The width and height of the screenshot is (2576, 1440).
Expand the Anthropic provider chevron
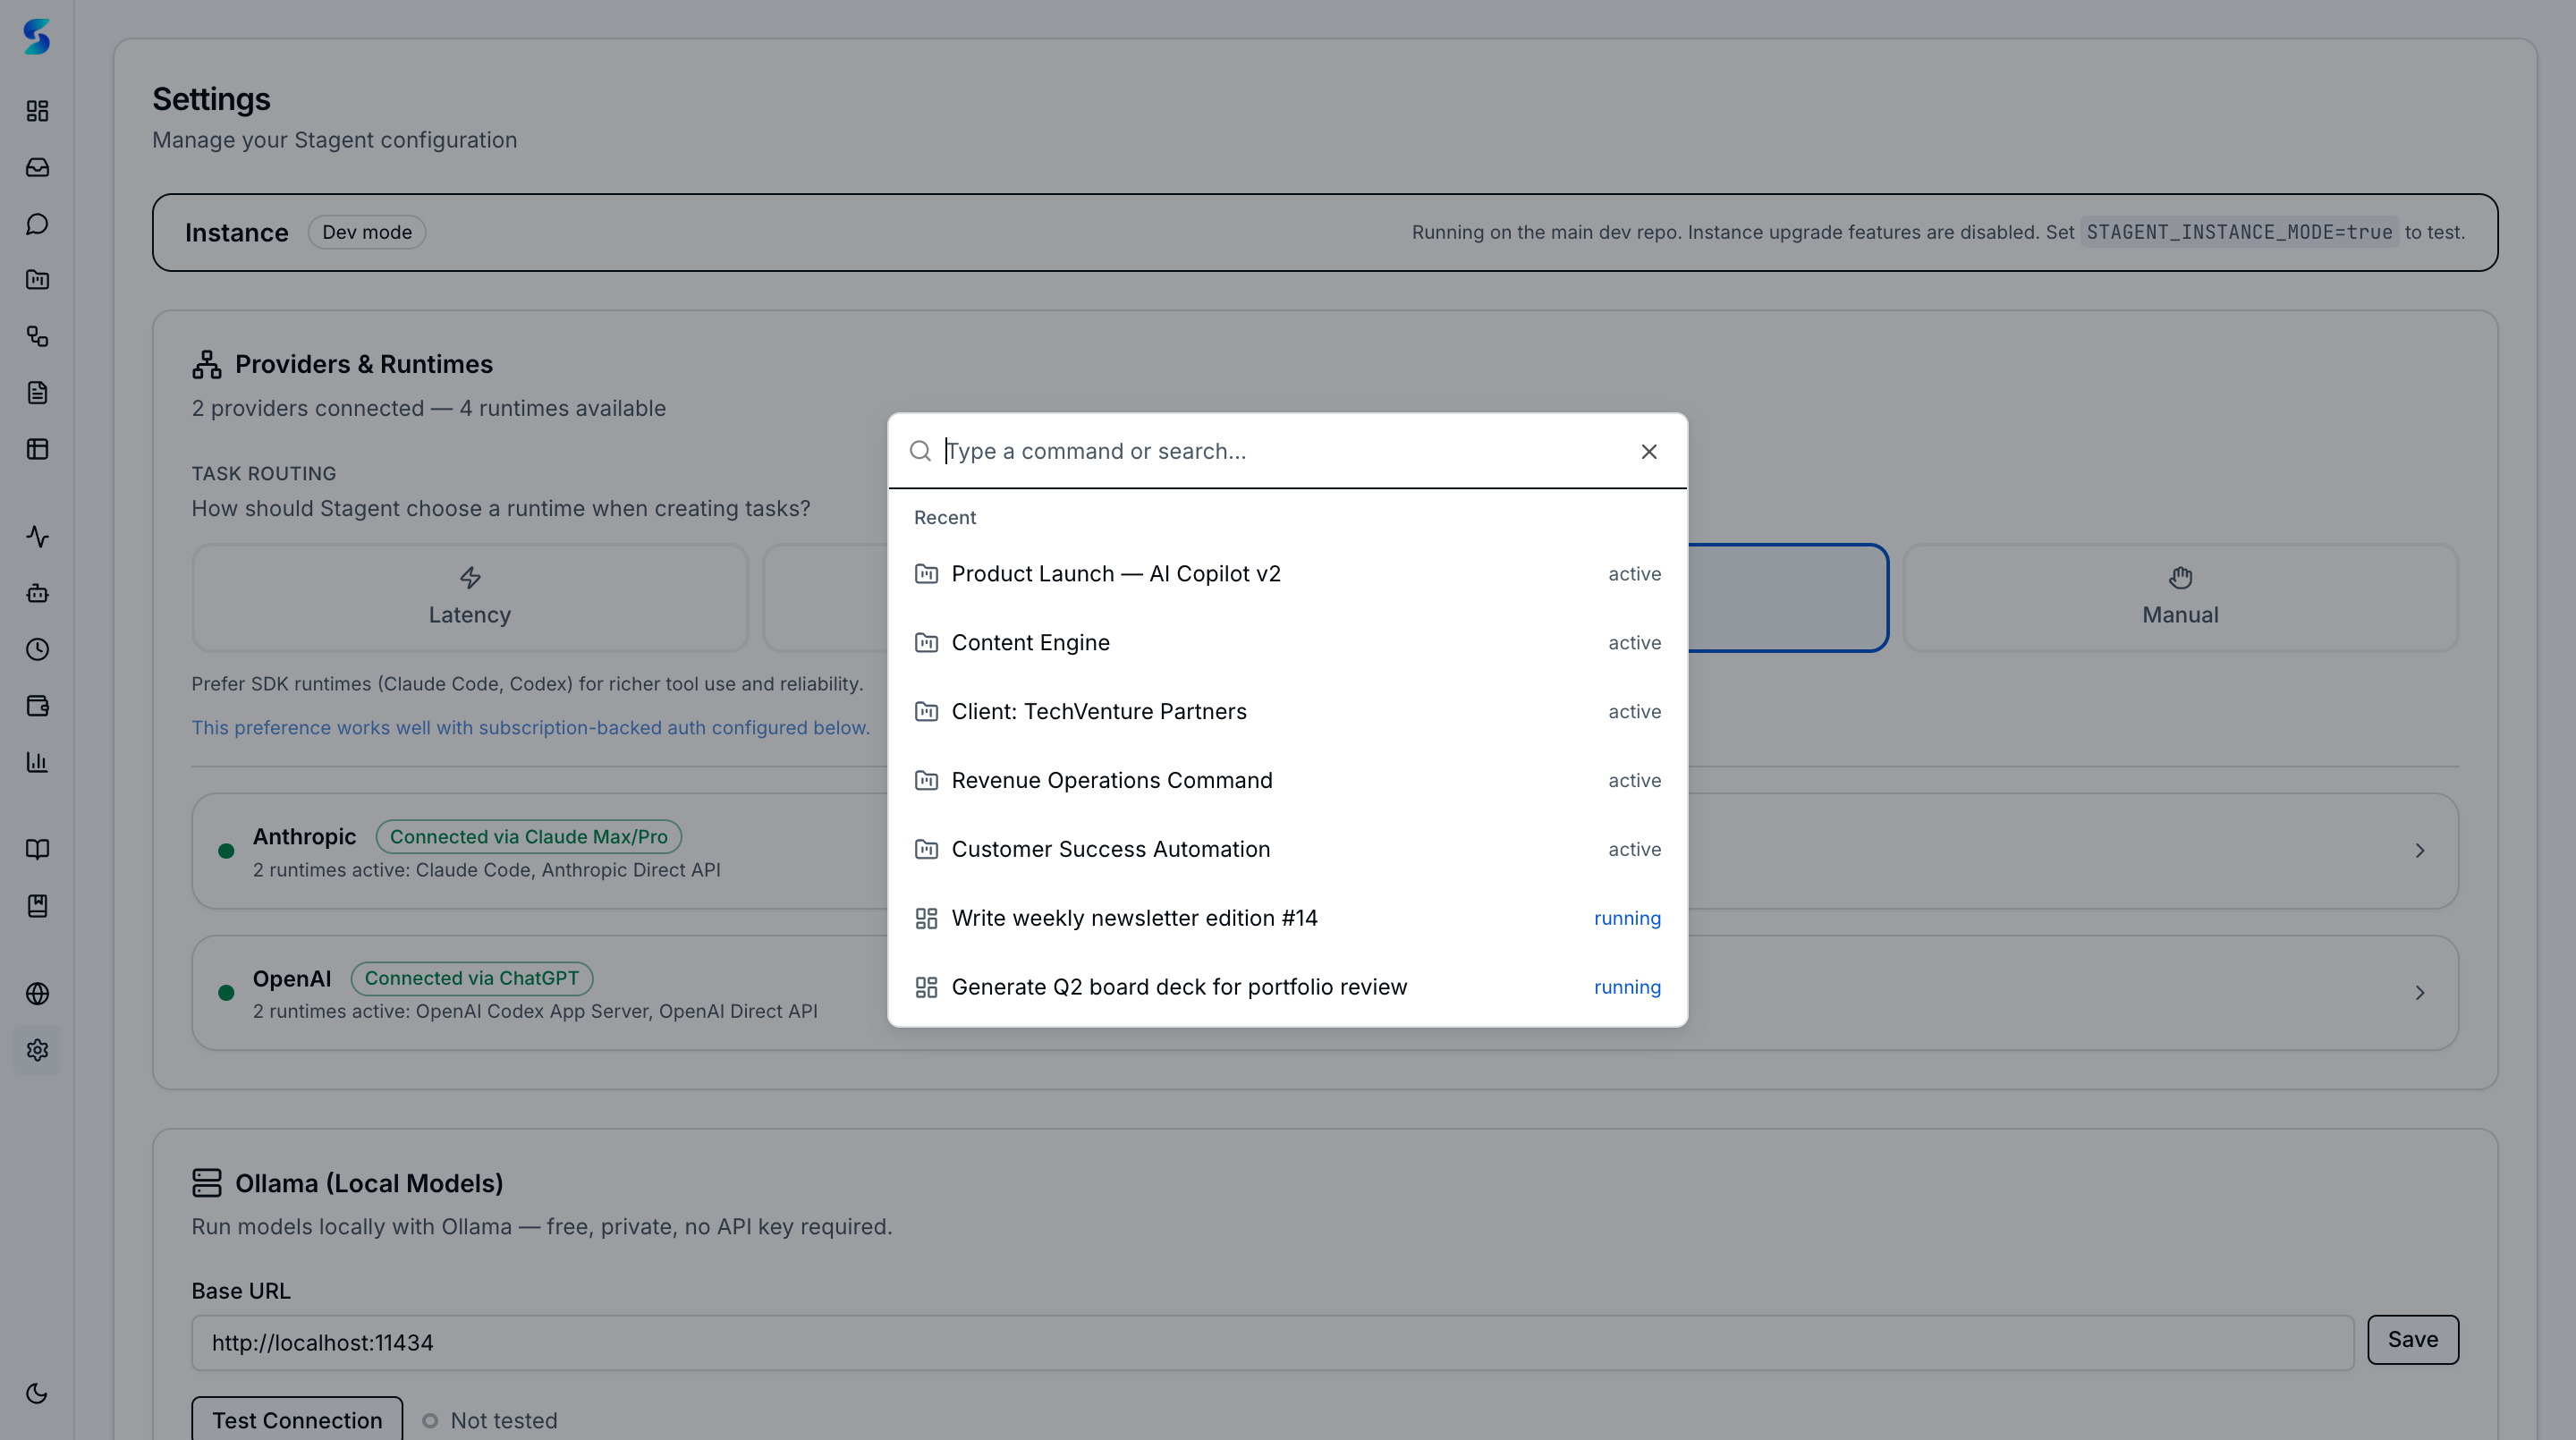[x=2419, y=851]
